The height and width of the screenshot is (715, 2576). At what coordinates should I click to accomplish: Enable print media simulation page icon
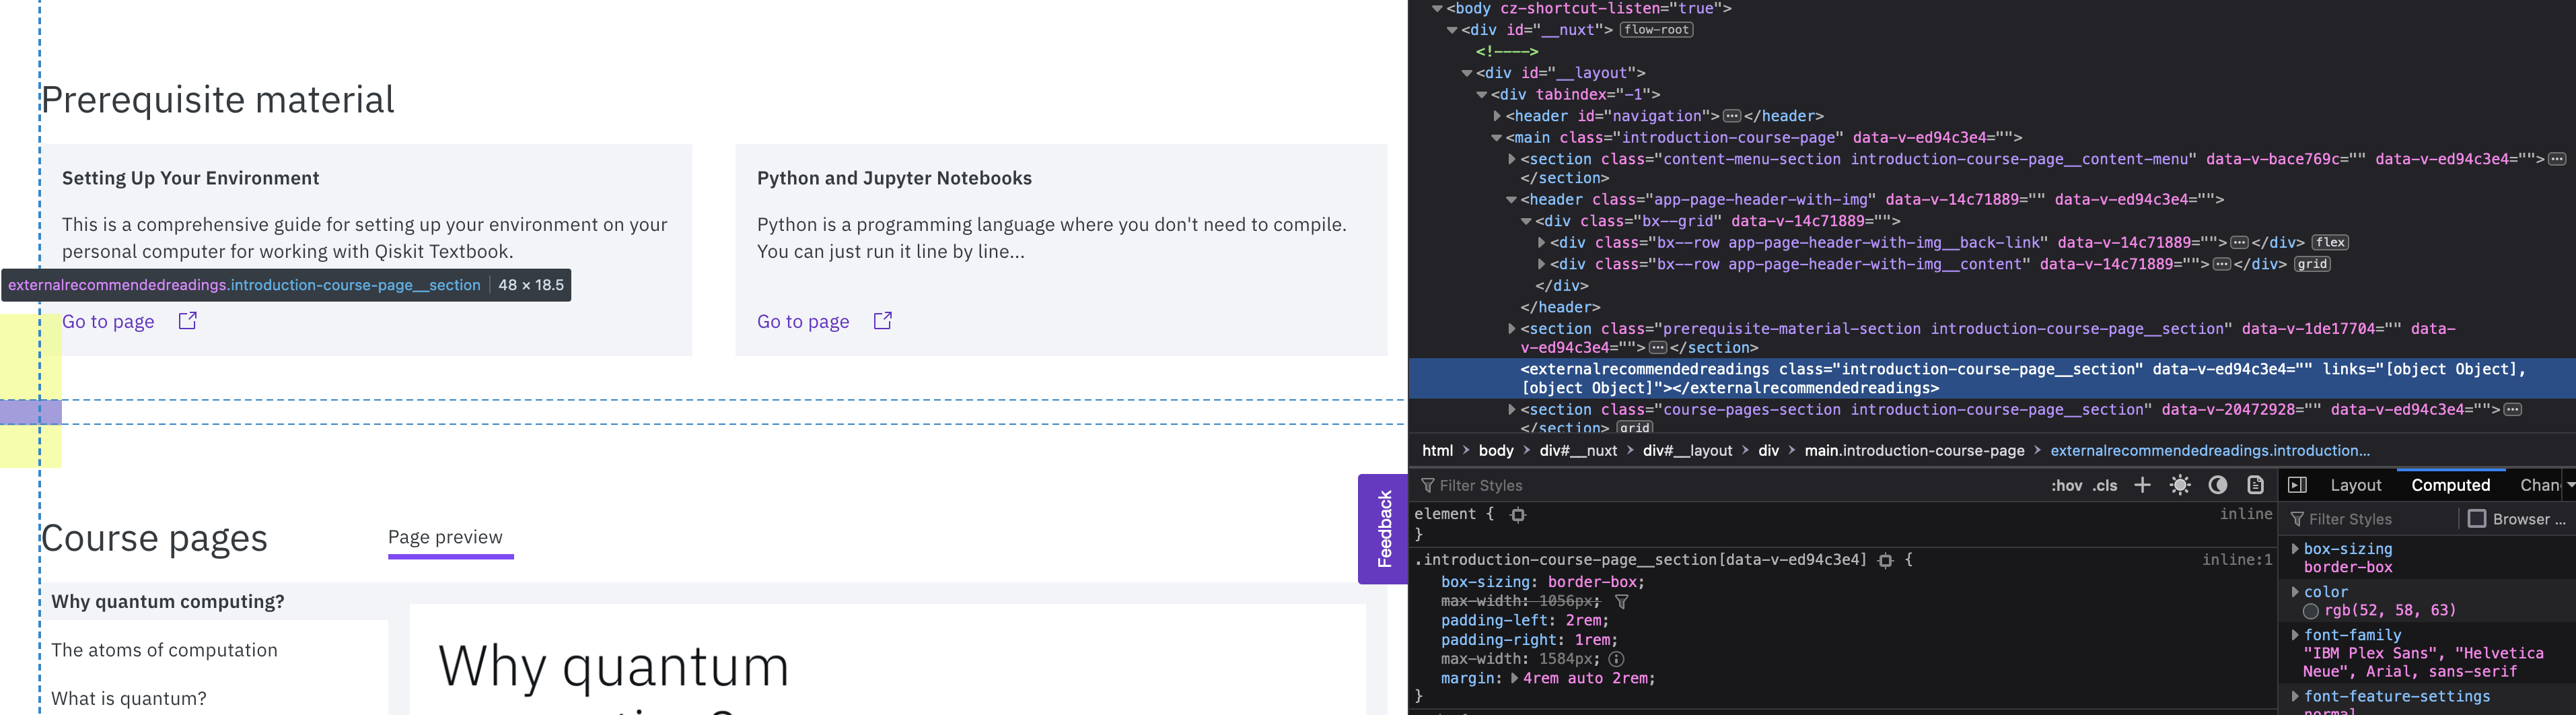tap(2254, 485)
